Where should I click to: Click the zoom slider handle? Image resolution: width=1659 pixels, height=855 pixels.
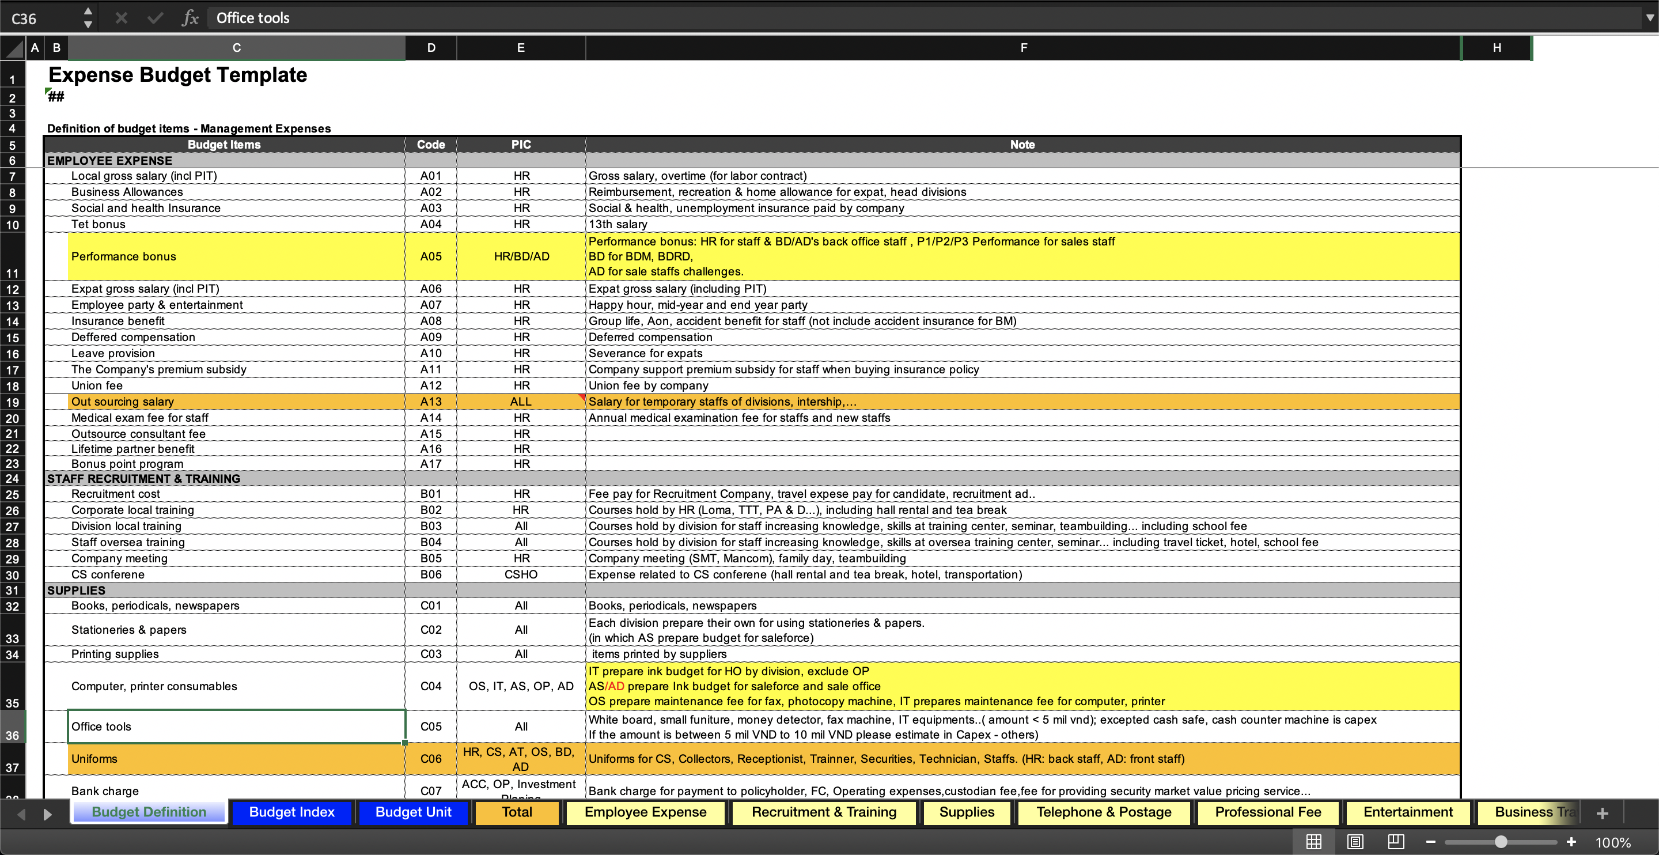tap(1501, 842)
